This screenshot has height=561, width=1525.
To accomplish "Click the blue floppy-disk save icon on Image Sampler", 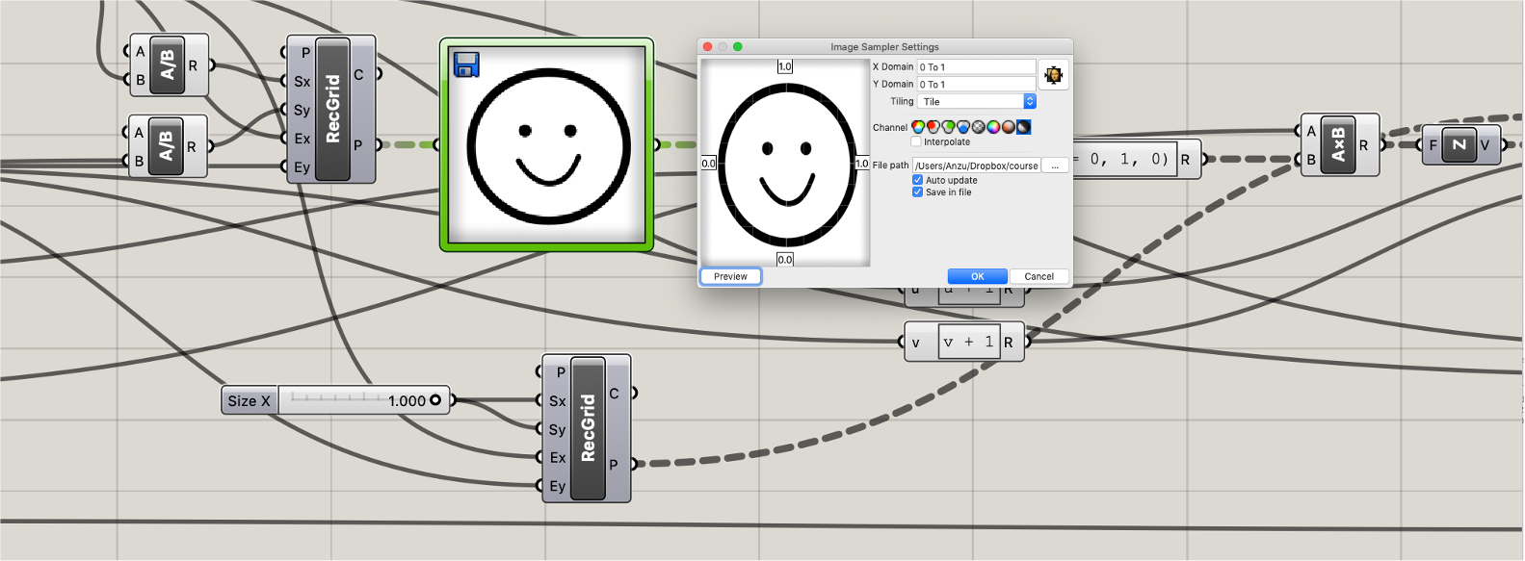I will [x=466, y=64].
